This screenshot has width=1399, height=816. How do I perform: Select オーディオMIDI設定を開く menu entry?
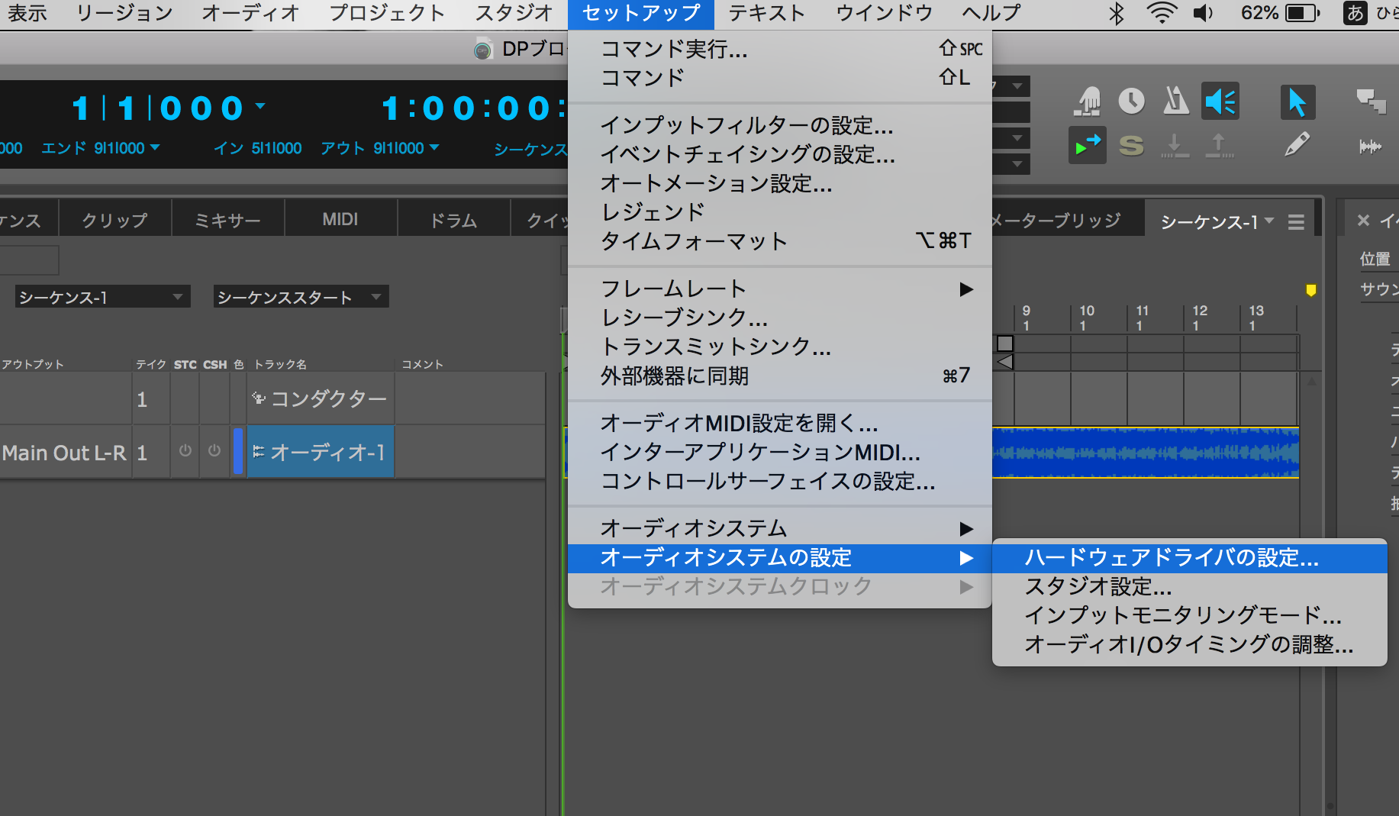pyautogui.click(x=739, y=423)
